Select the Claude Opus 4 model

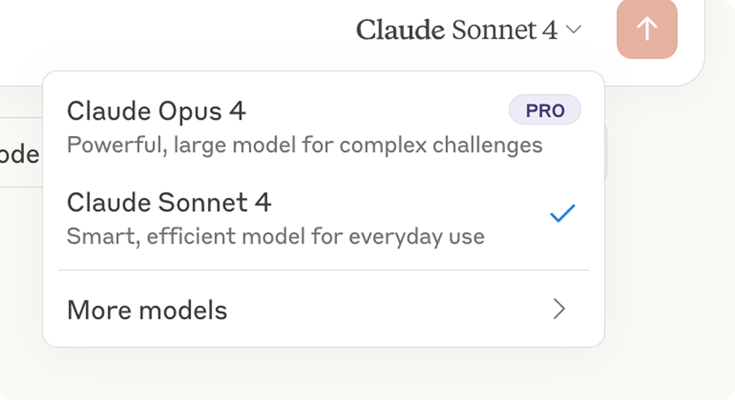pyautogui.click(x=324, y=126)
